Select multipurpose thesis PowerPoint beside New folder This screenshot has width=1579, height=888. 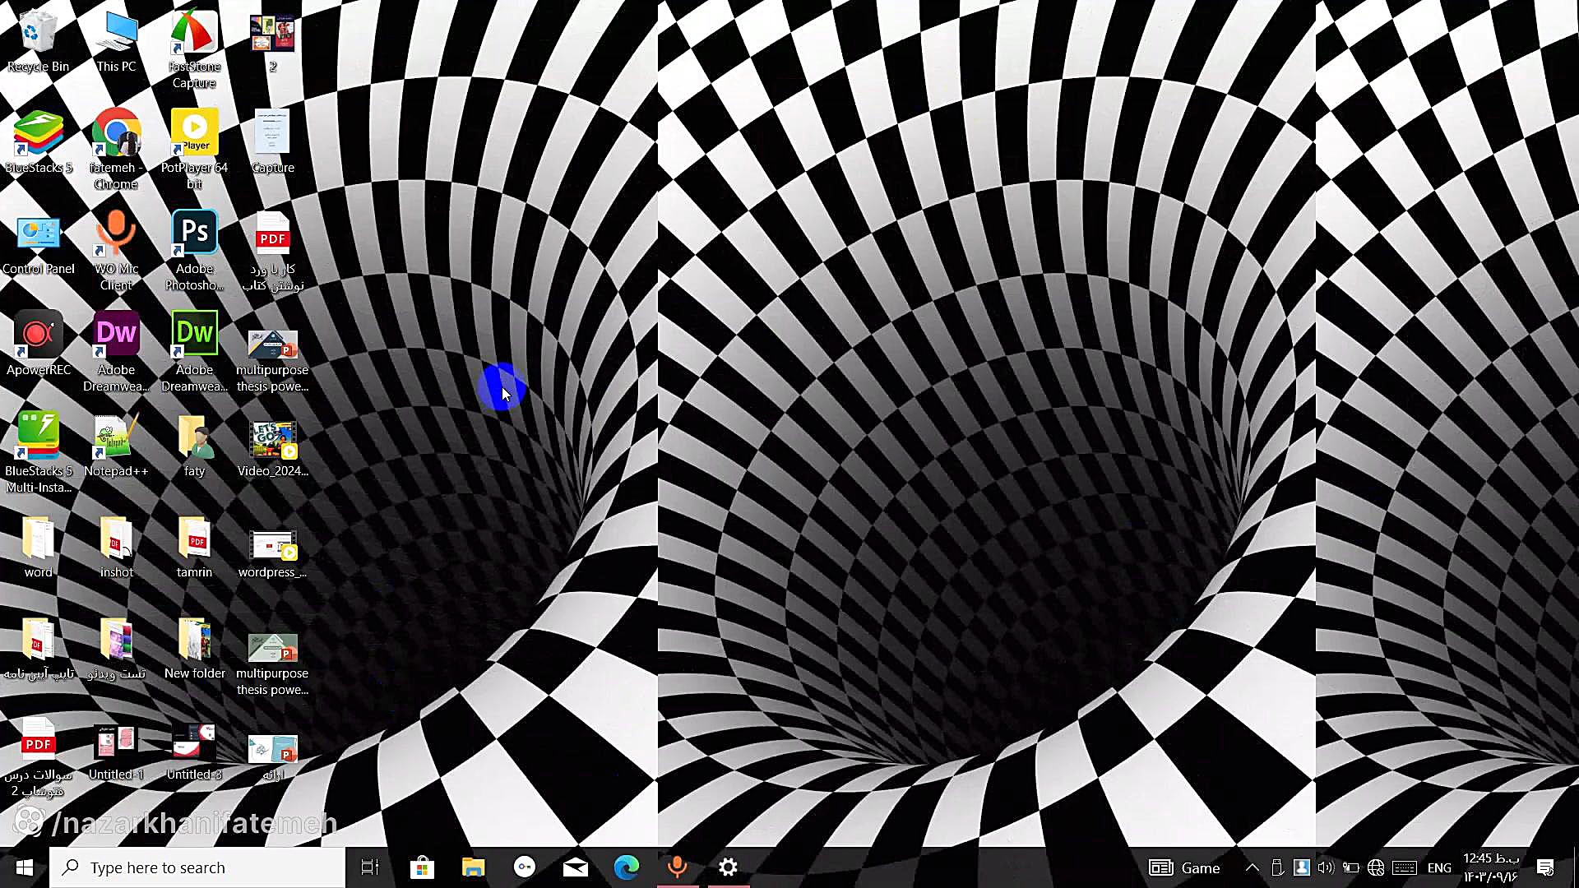pyautogui.click(x=272, y=664)
